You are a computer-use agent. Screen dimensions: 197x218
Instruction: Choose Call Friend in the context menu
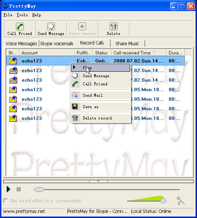pyautogui.click(x=101, y=84)
